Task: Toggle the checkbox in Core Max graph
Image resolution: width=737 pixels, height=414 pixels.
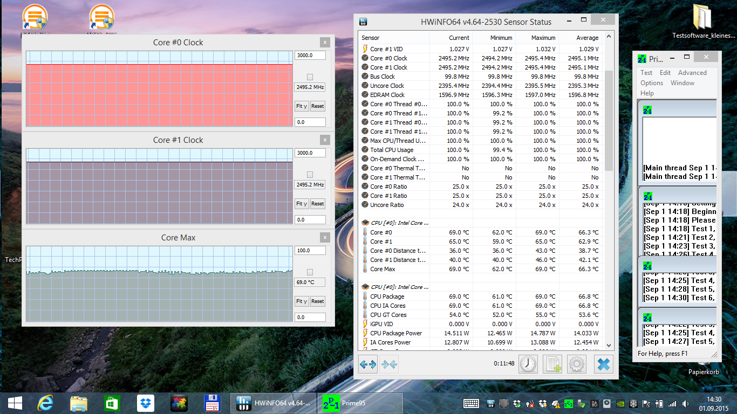Action: point(310,272)
